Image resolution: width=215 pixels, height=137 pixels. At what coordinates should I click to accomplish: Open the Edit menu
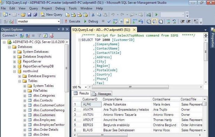coord(12,8)
